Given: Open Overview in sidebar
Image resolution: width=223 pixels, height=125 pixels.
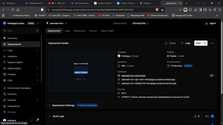Looking at the screenshot, I should click(x=21, y=38).
